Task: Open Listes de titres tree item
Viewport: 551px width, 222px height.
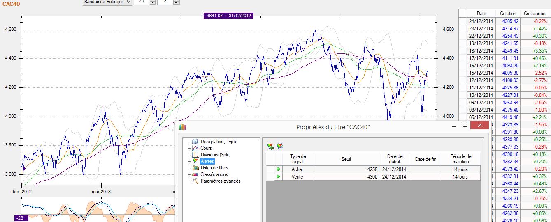Action: (214, 168)
